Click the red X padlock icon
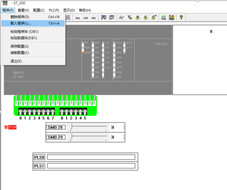The height and width of the screenshot is (190, 227). point(172,17)
